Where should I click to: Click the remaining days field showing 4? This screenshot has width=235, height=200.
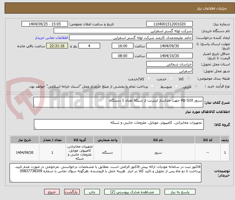point(89,46)
